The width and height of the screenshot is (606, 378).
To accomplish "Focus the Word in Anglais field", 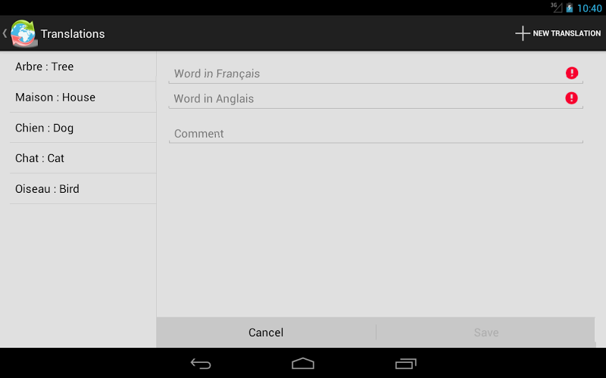I will 376,98.
